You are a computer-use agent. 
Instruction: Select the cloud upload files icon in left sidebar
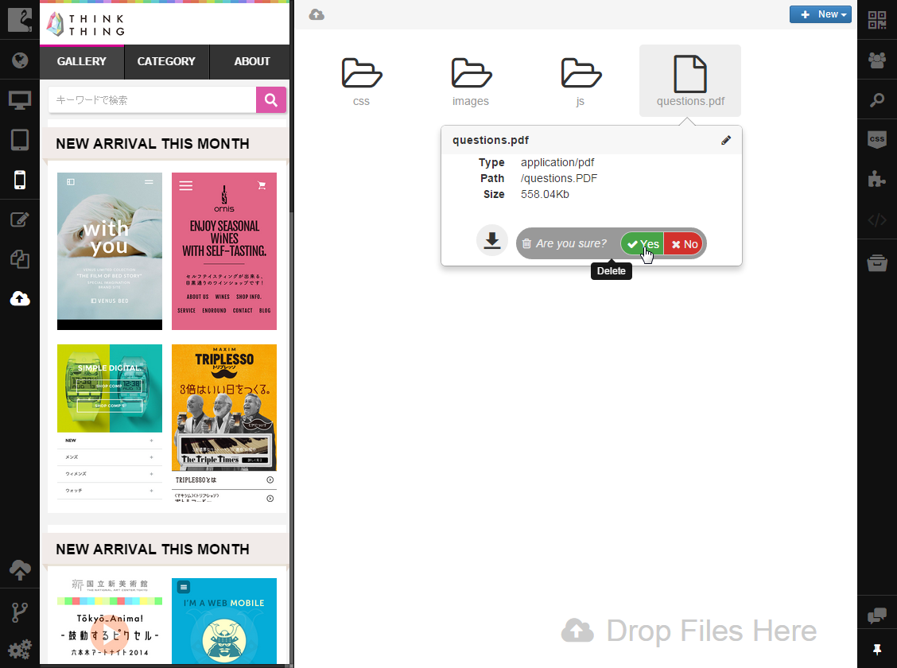[20, 298]
